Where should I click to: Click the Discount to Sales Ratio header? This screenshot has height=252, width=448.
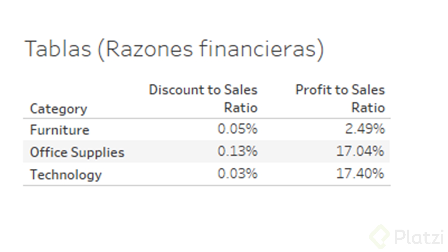[x=203, y=98]
